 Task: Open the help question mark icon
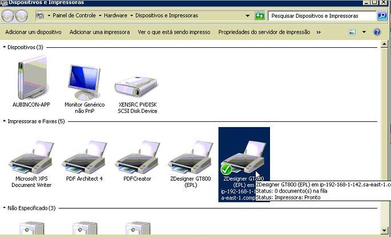pos(377,32)
